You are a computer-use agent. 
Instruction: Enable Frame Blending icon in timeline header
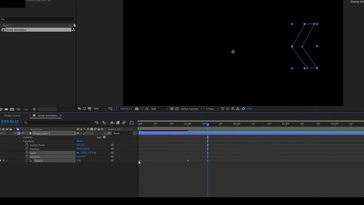tap(118, 123)
